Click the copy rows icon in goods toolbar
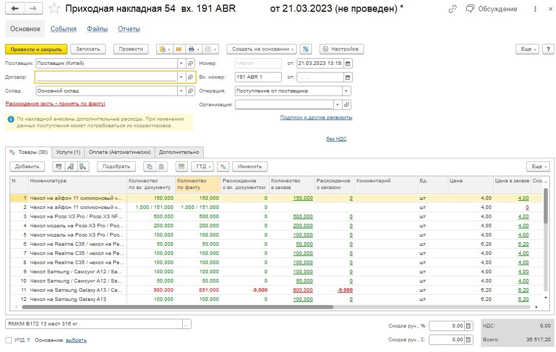556x352 pixels. (x=150, y=167)
